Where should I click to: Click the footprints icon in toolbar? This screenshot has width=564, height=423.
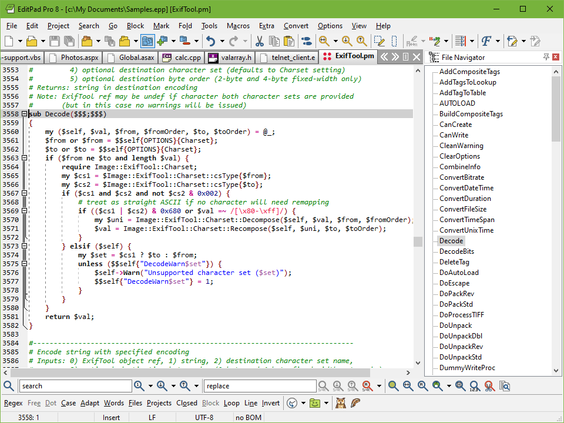pos(307,41)
